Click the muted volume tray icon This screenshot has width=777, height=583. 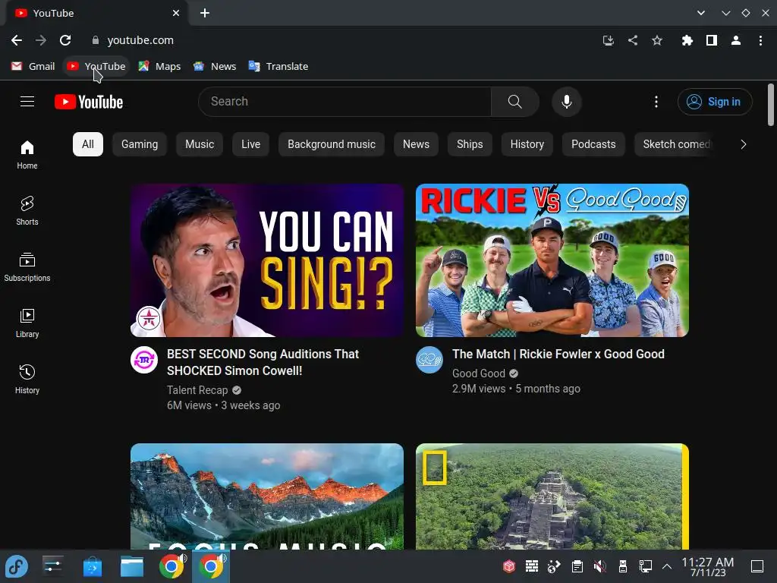click(x=599, y=566)
